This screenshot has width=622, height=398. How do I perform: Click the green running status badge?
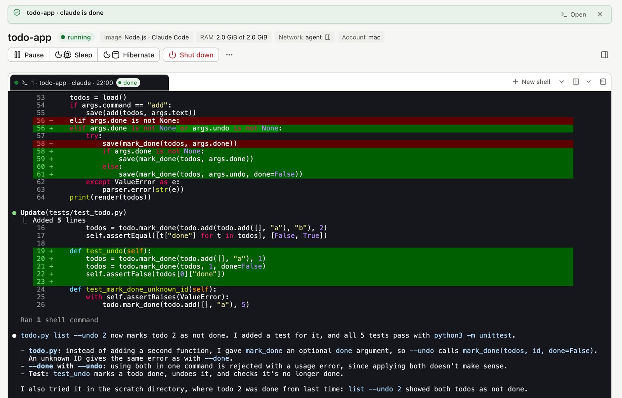pyautogui.click(x=76, y=37)
